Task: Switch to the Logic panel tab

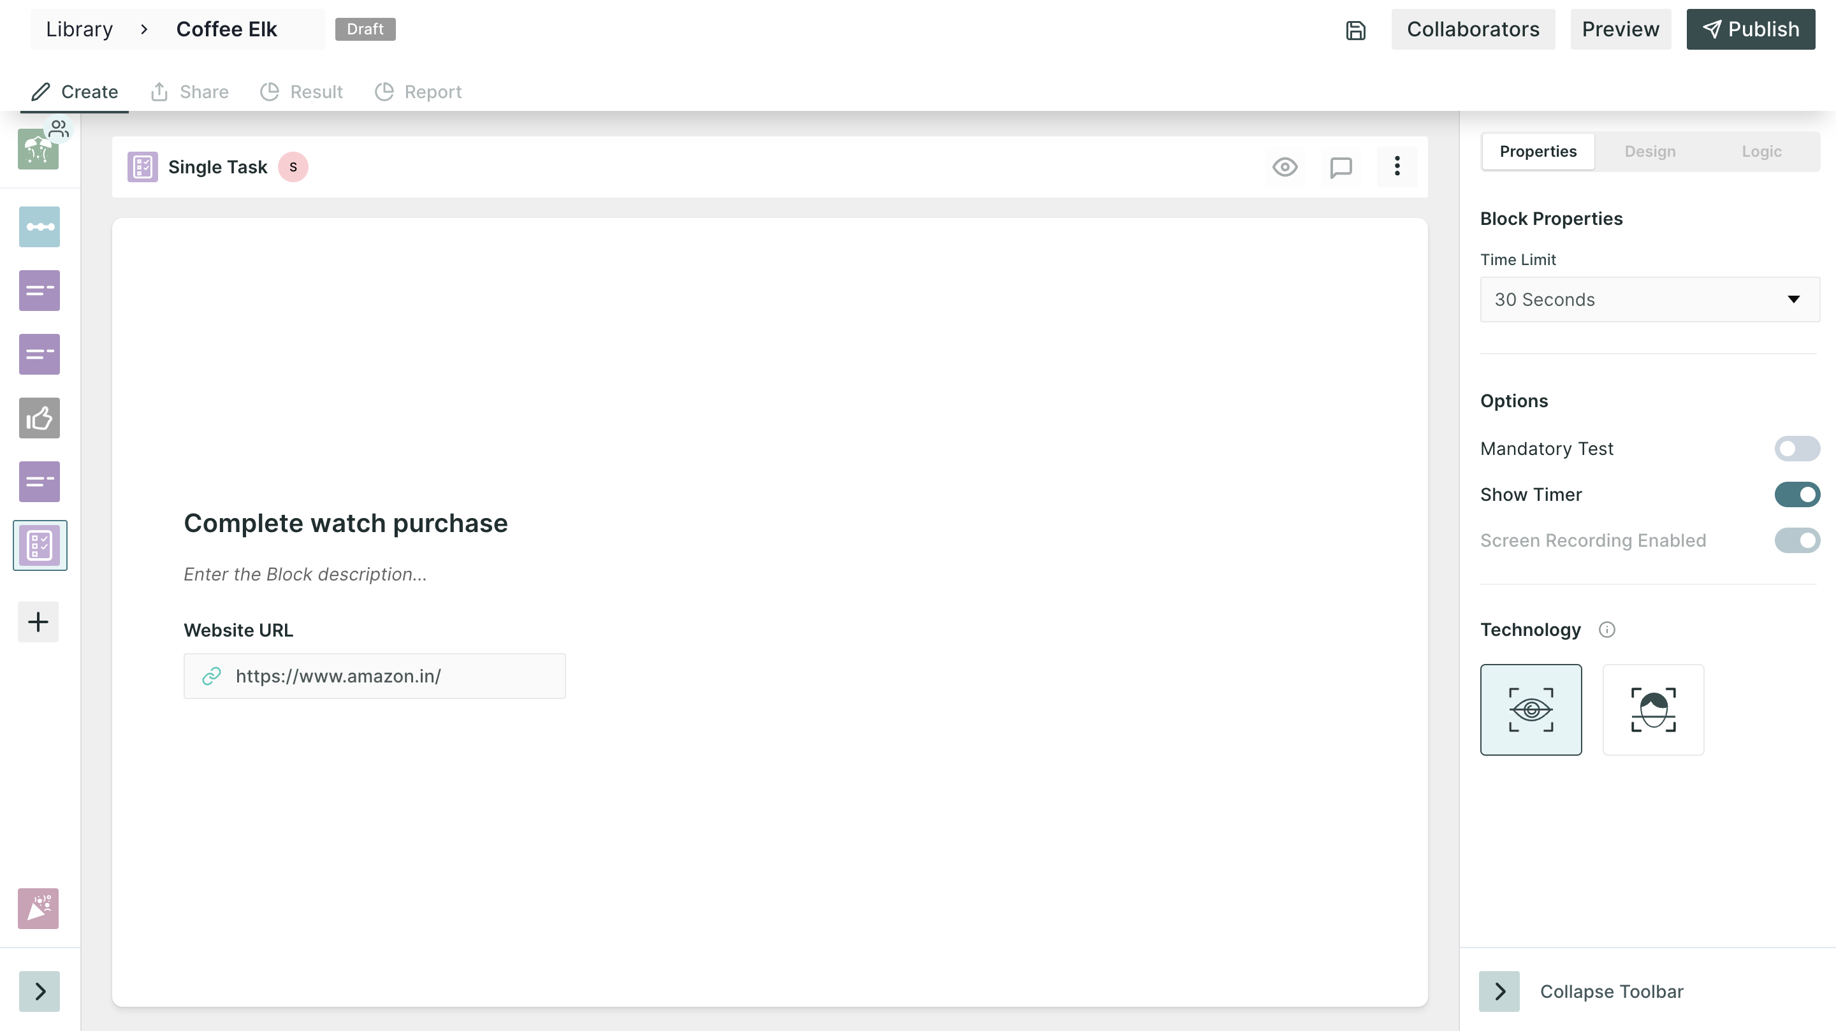Action: 1761,152
